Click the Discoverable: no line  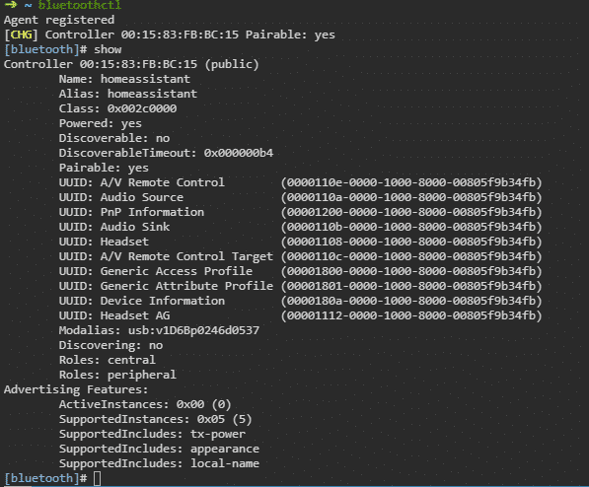(x=114, y=138)
